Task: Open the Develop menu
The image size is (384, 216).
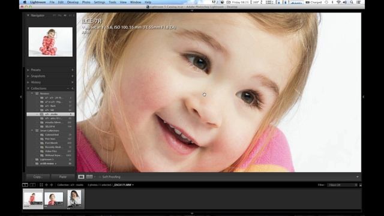Action: point(73,2)
